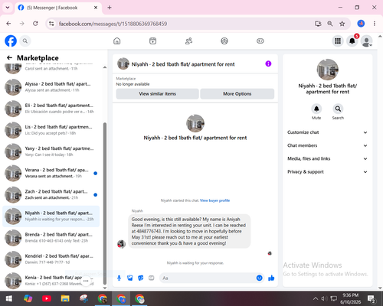This screenshot has height=306, width=383.
Task: Open Zach's unread conversation
Action: pyautogui.click(x=51, y=194)
